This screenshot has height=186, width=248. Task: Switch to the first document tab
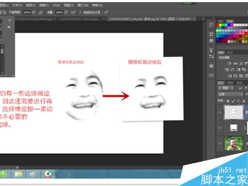pyautogui.click(x=35, y=19)
